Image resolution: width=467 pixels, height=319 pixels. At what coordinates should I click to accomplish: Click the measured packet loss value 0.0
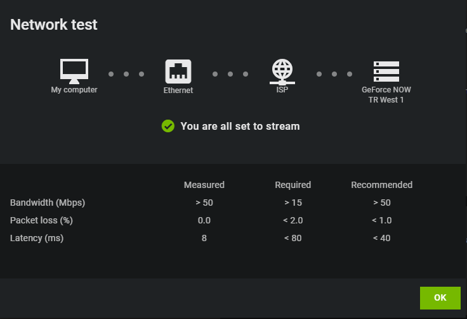coord(204,220)
